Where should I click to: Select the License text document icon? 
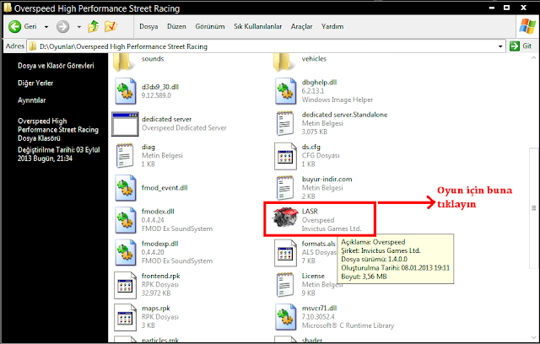[x=285, y=284]
